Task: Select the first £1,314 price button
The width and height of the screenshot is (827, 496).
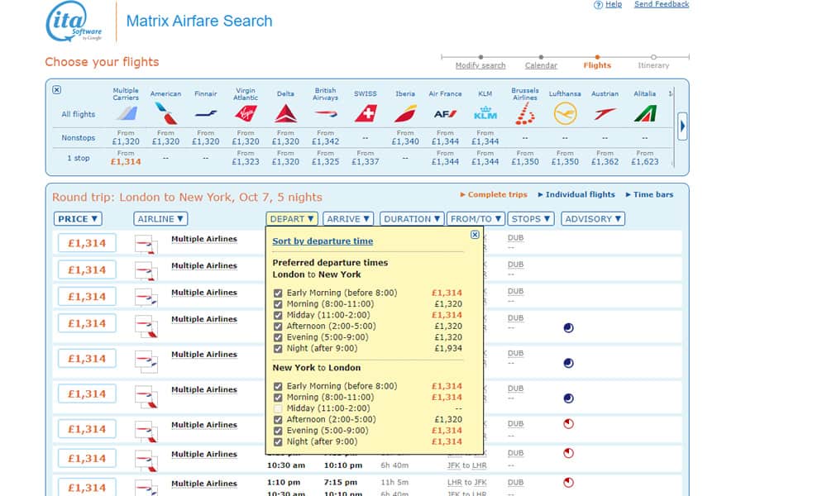Action: click(87, 243)
